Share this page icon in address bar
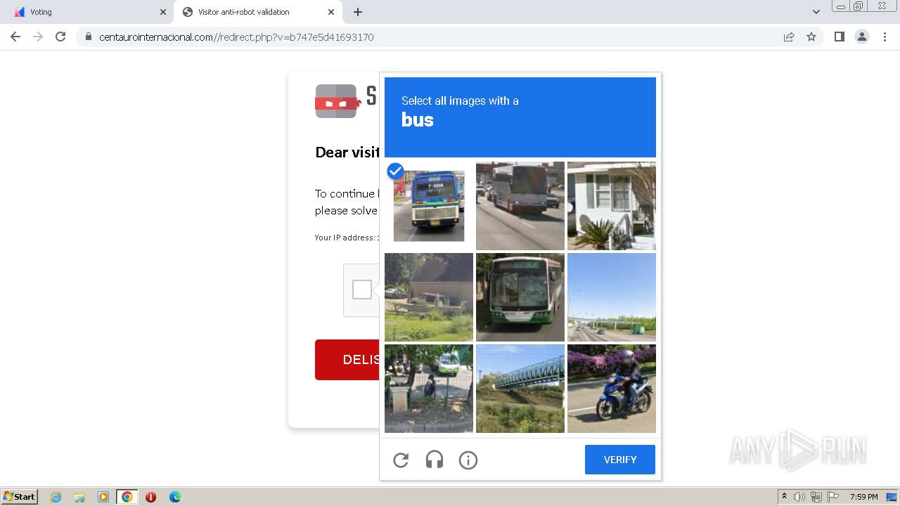Viewport: 900px width, 506px height. [789, 37]
